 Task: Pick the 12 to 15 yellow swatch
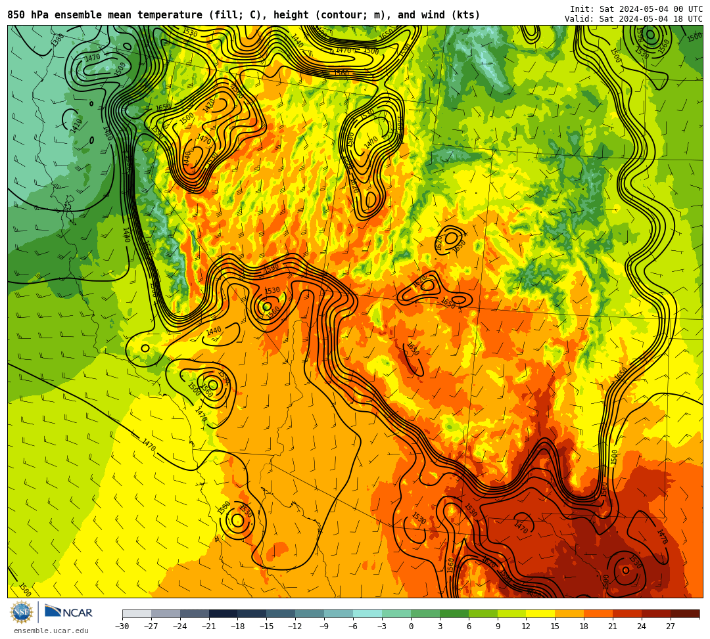(x=541, y=613)
